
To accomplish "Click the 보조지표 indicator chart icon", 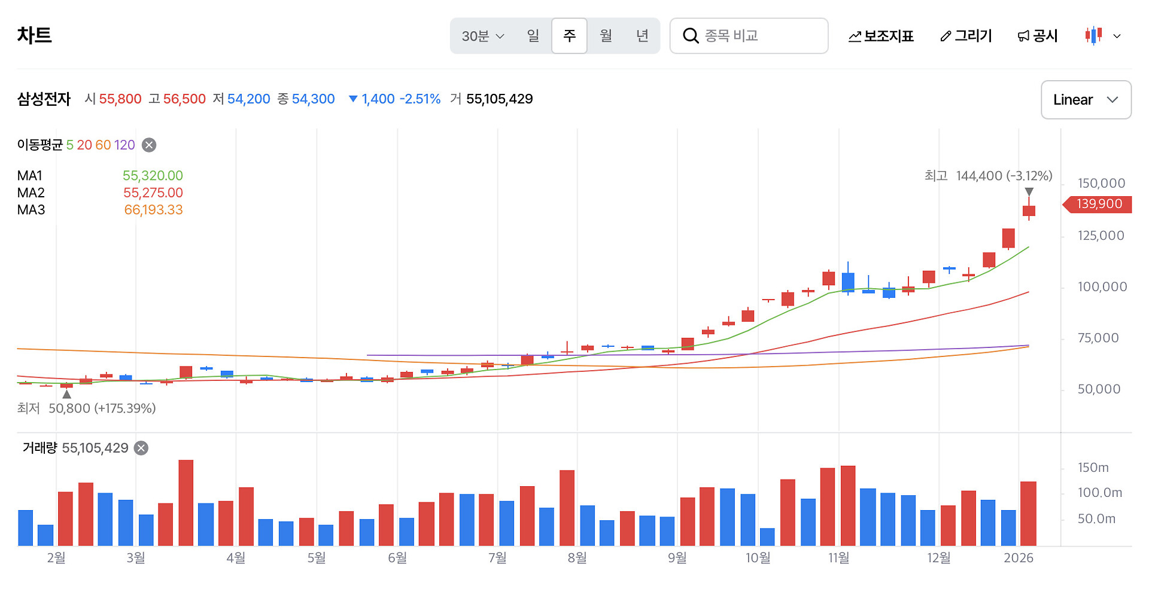I will pyautogui.click(x=855, y=36).
